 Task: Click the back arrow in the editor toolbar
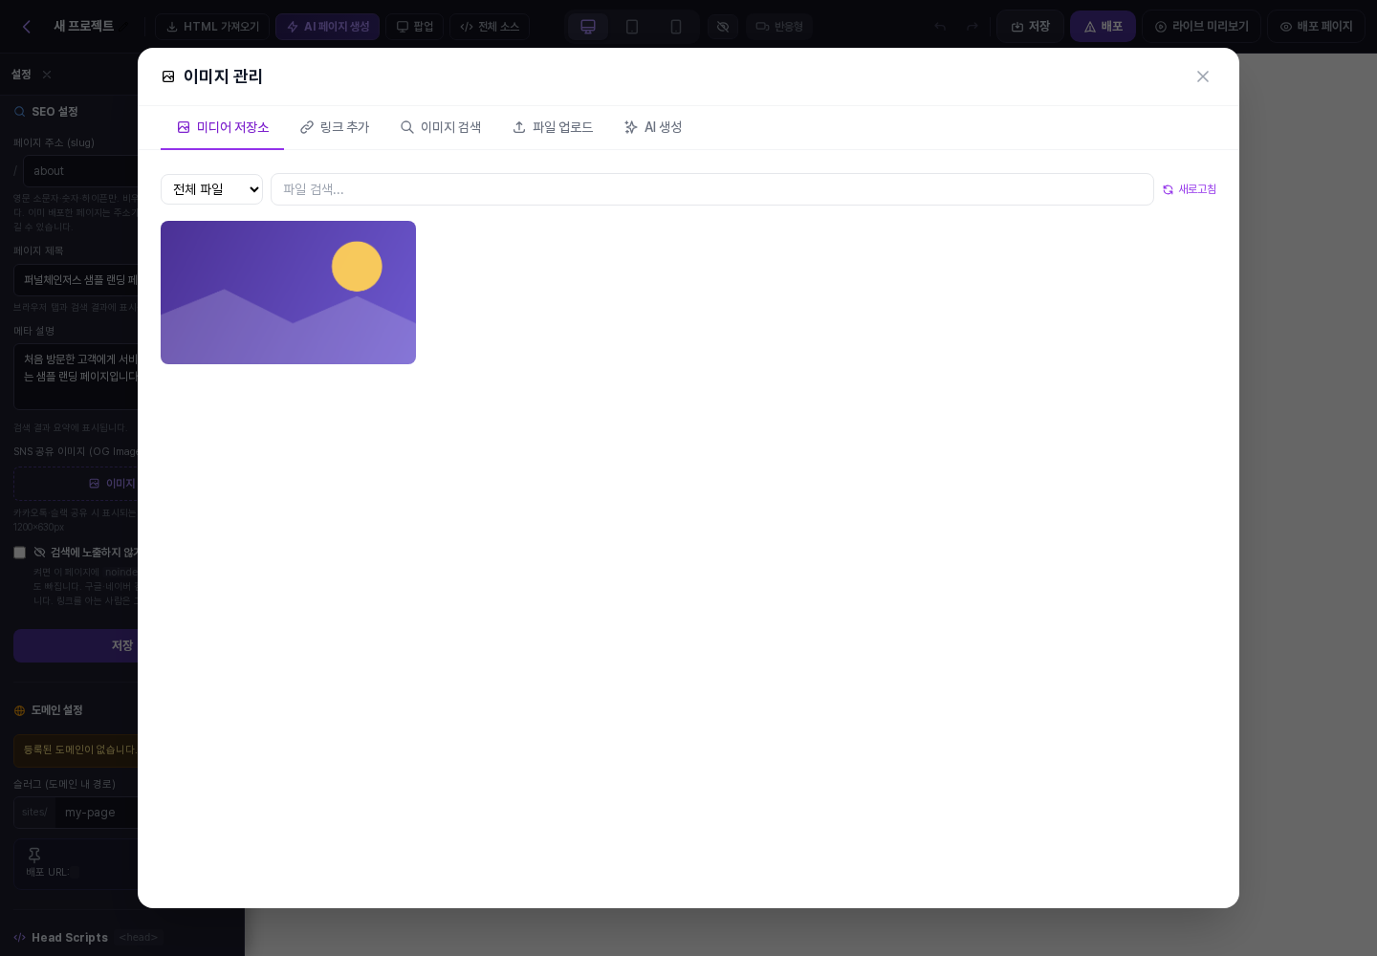click(27, 27)
